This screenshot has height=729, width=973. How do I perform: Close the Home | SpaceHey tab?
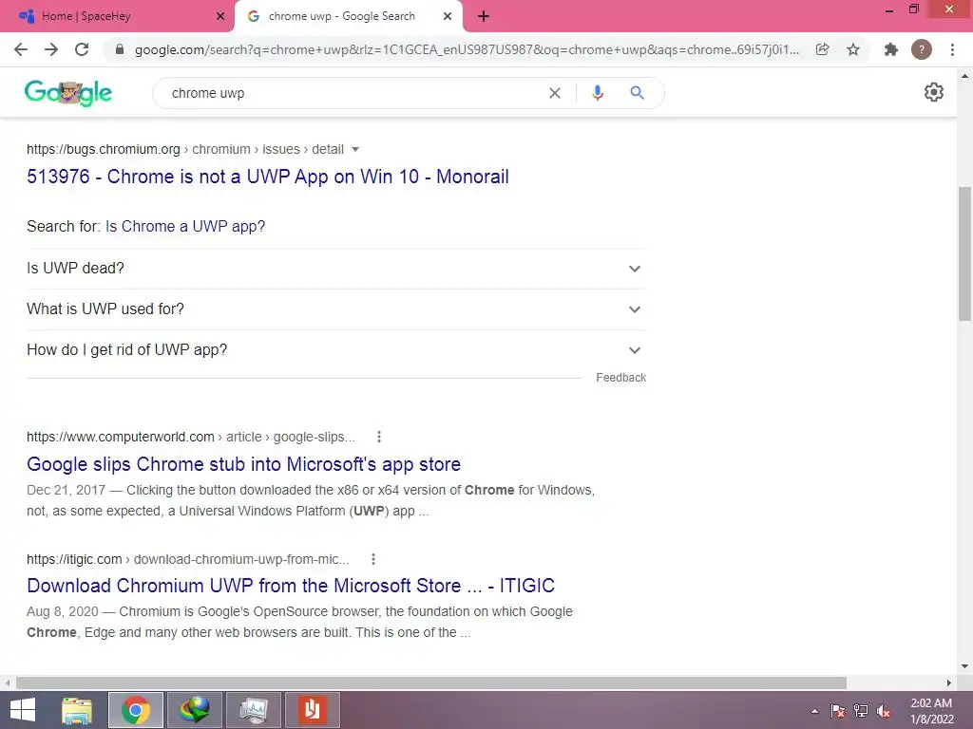(220, 16)
